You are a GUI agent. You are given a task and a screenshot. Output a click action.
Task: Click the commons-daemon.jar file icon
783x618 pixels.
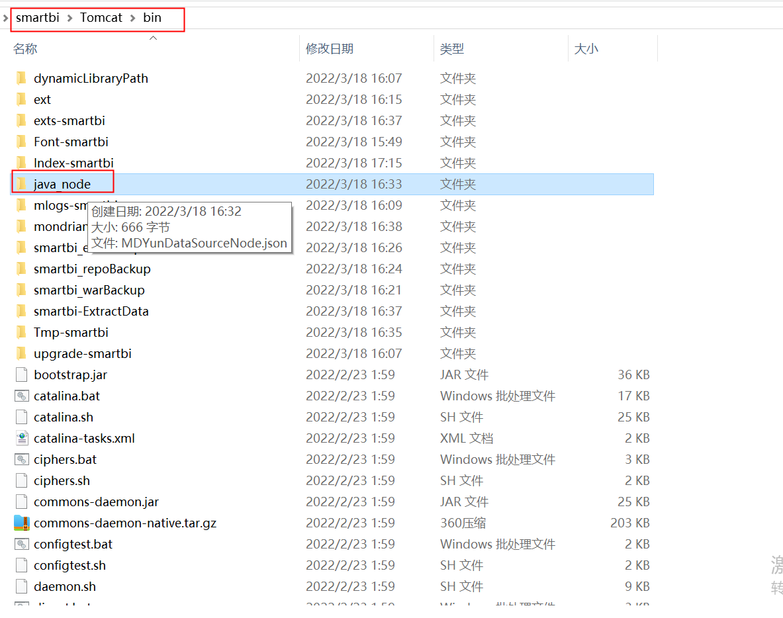point(21,502)
